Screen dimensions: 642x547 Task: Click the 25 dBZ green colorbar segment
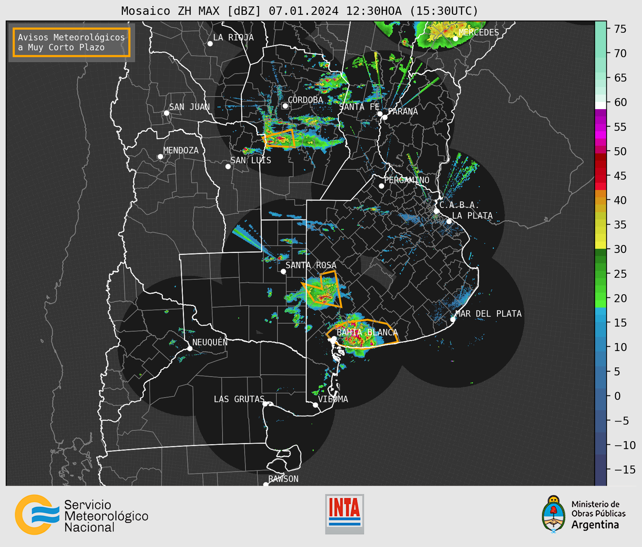pyautogui.click(x=601, y=273)
